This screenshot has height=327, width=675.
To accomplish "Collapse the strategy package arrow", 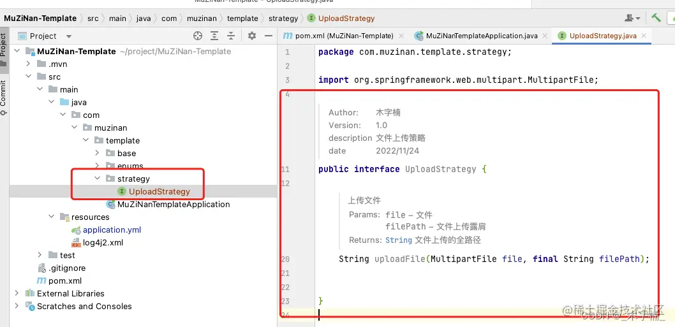I will point(97,178).
